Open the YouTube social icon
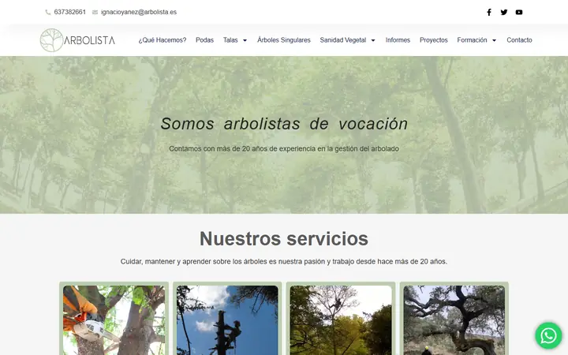 pyautogui.click(x=519, y=13)
